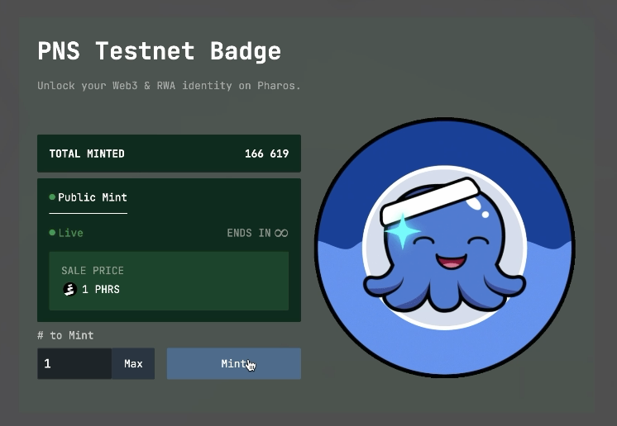The height and width of the screenshot is (426, 617).
Task: Click the octopus badge image
Action: coord(444,247)
